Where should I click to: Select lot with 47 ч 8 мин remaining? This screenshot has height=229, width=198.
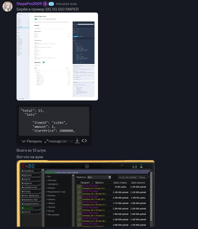click(113, 187)
